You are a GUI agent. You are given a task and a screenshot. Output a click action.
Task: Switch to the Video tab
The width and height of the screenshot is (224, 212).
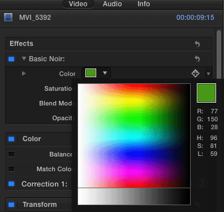pyautogui.click(x=78, y=4)
